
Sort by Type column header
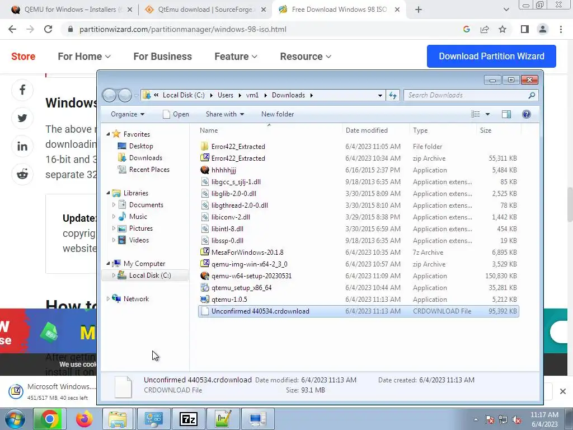(443, 130)
